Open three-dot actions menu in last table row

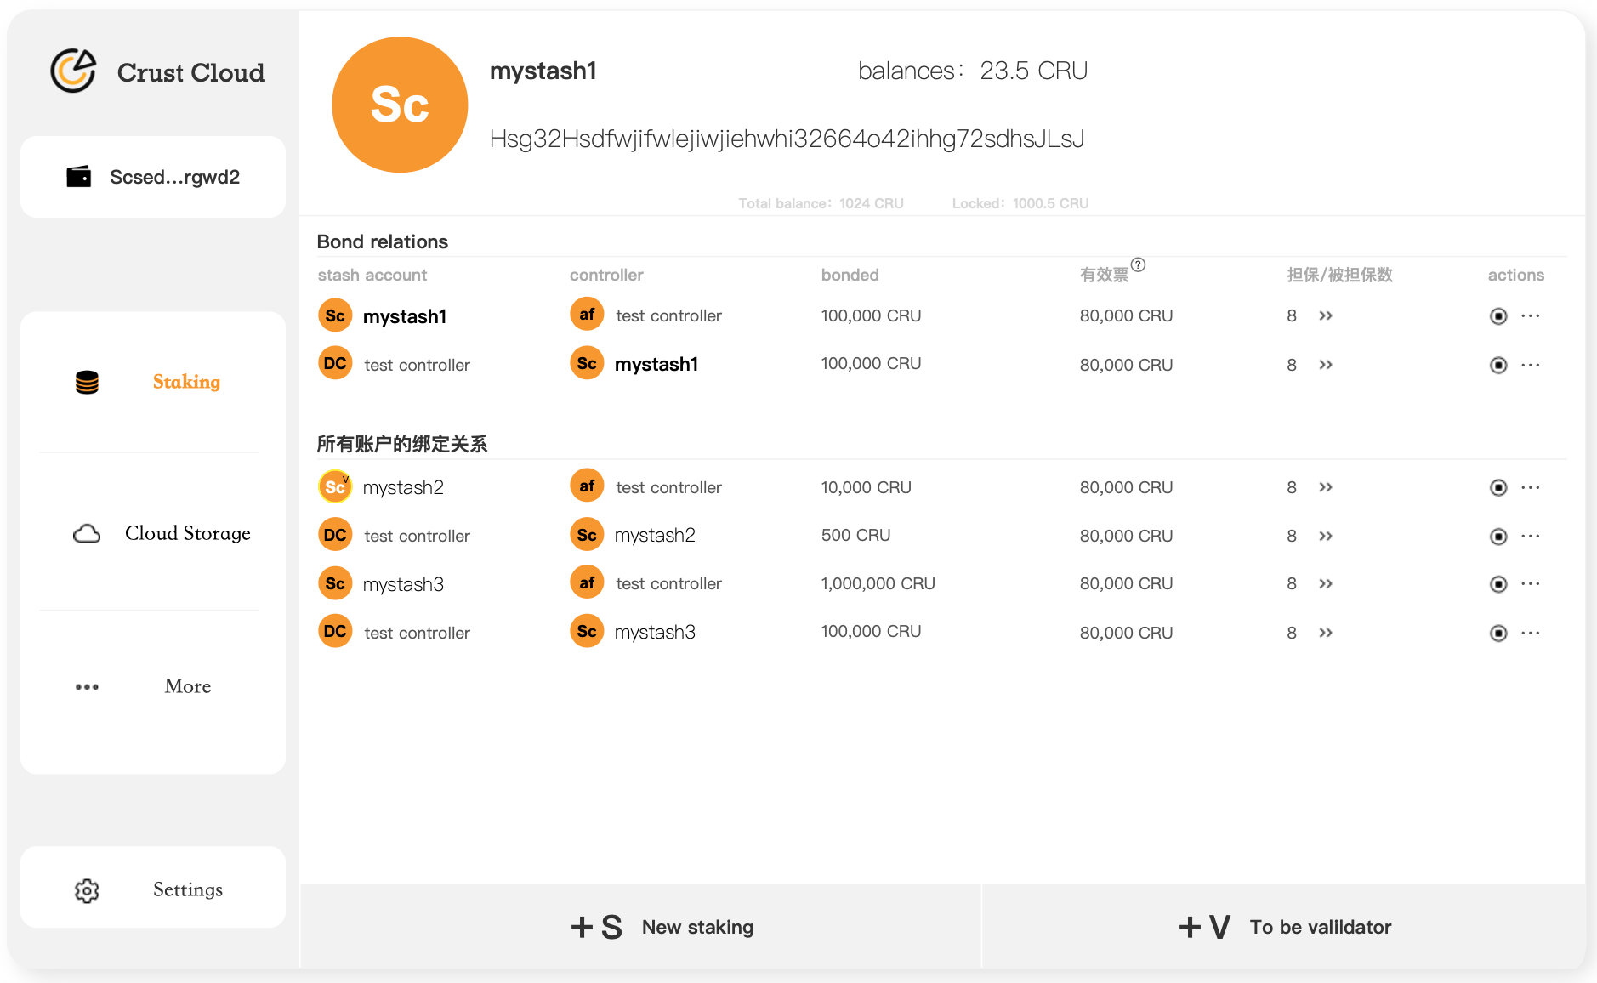pyautogui.click(x=1531, y=634)
